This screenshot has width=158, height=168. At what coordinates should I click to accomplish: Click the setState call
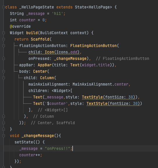[x=24, y=142]
